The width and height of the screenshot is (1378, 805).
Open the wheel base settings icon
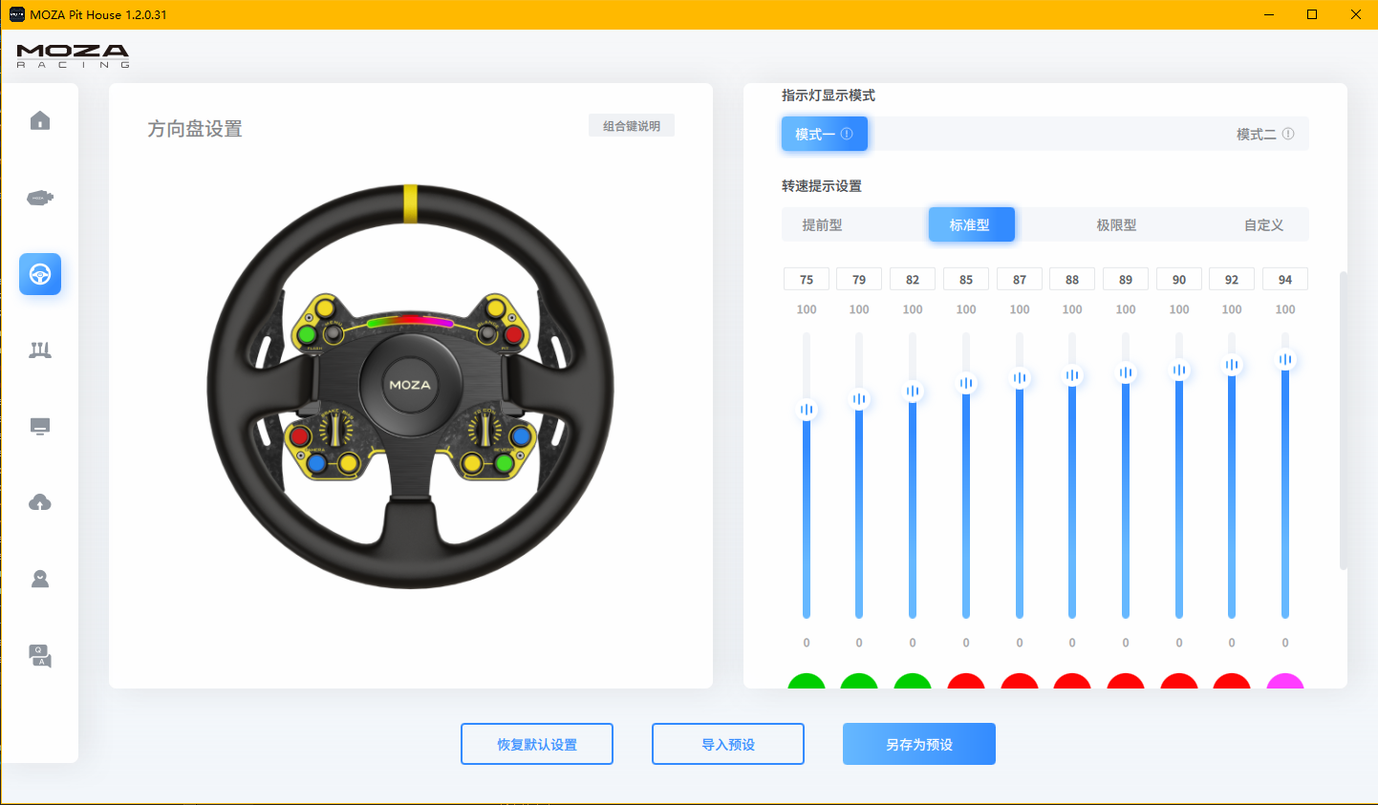[40, 198]
